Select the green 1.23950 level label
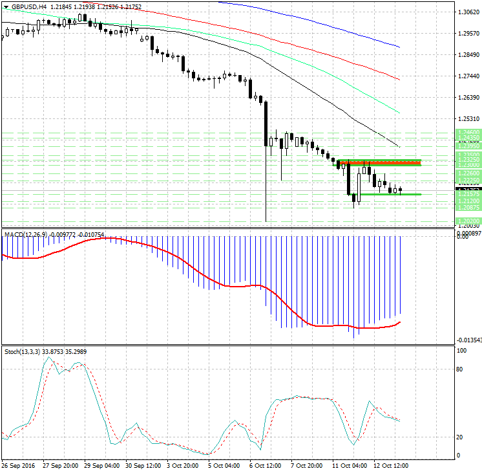The width and height of the screenshot is (482, 473). tap(468, 146)
